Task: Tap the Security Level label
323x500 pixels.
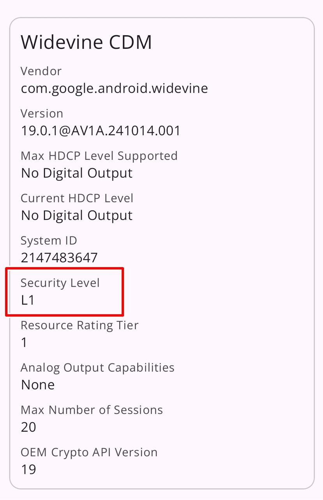Action: [x=60, y=283]
